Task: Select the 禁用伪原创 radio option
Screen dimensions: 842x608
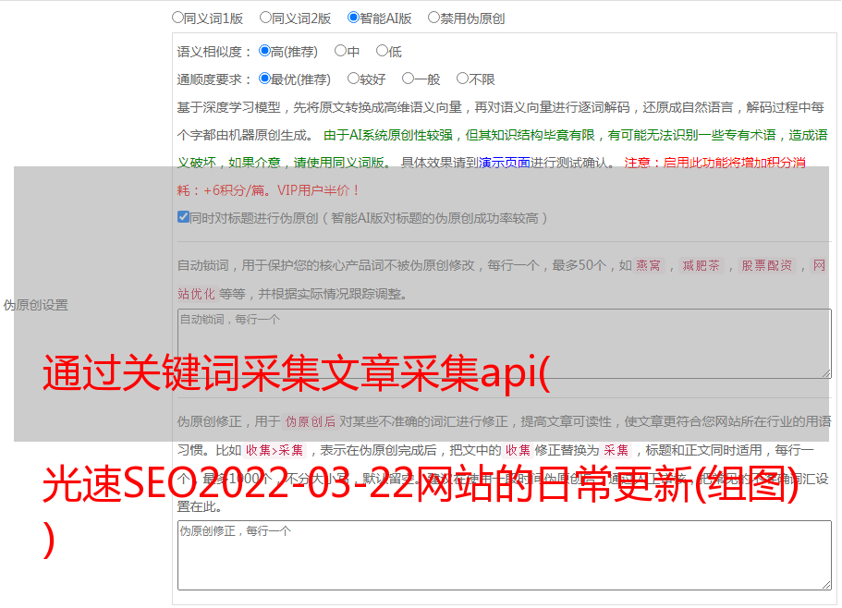Action: tap(433, 18)
